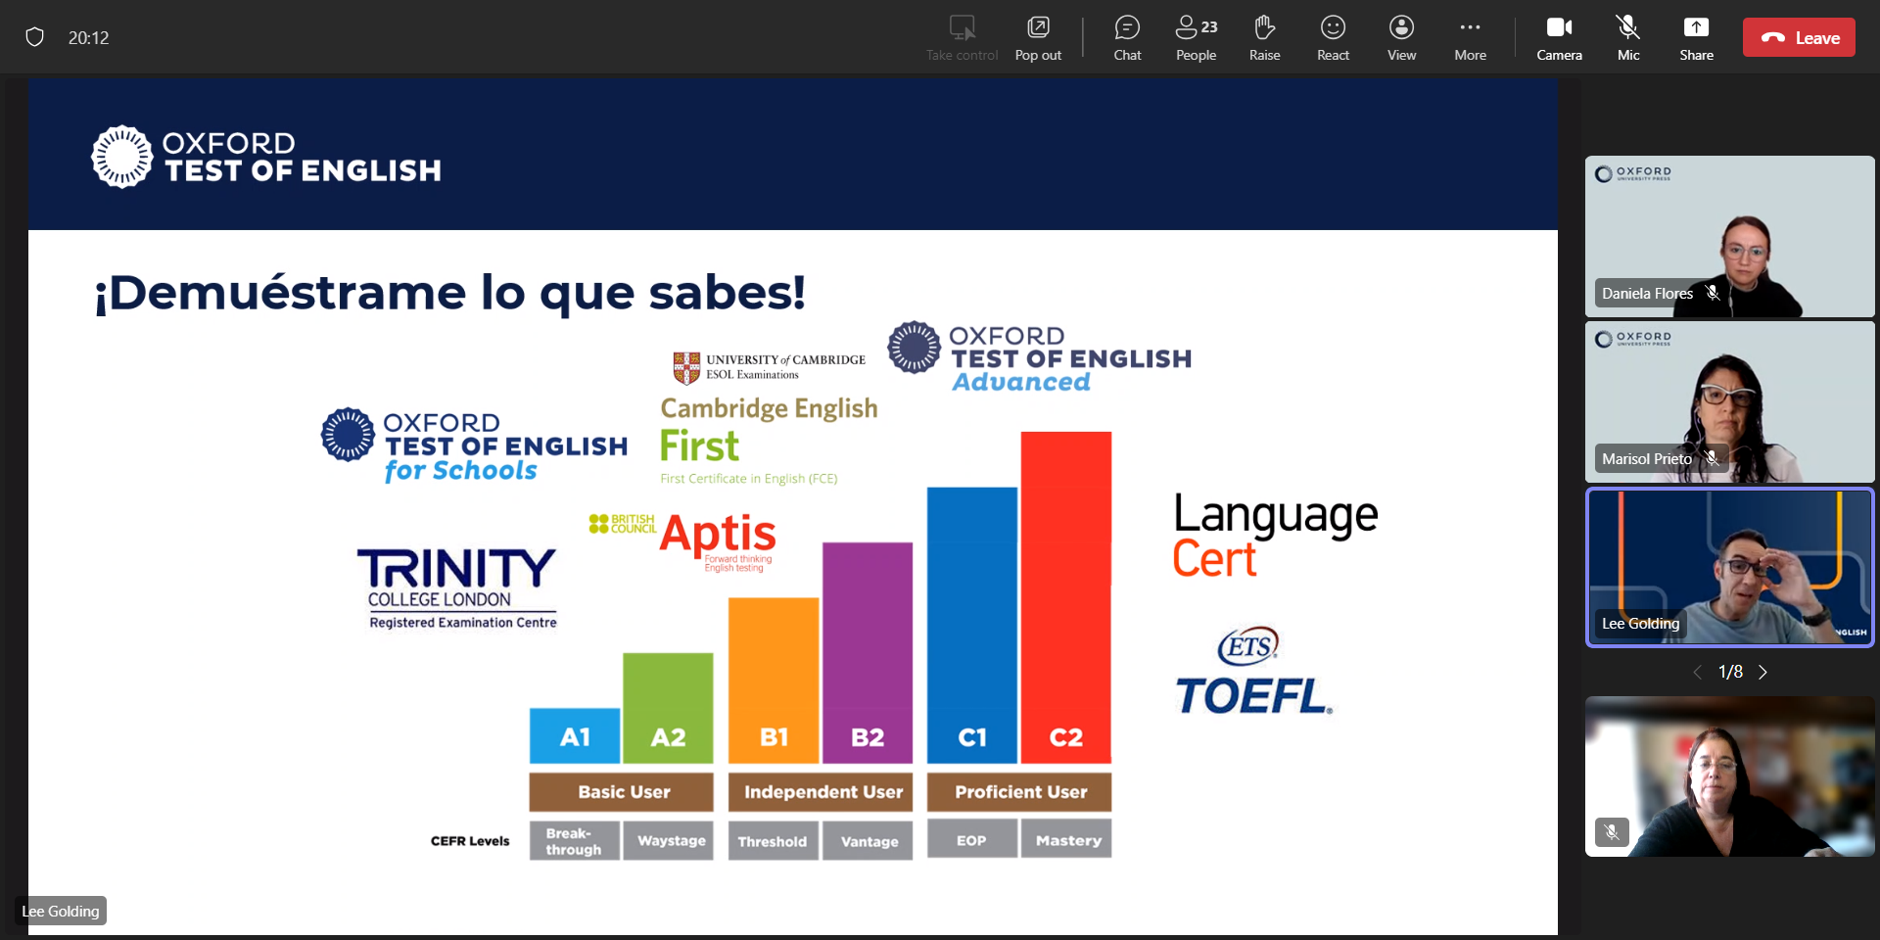The height and width of the screenshot is (940, 1880).
Task: Click the Mastery level box
Action: [x=1066, y=839]
